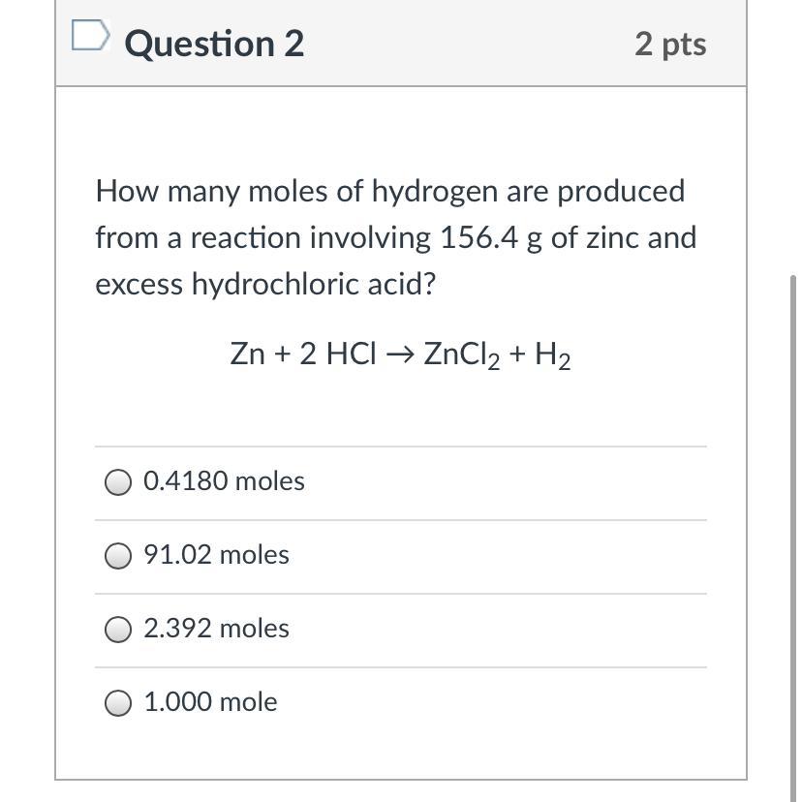Click the reaction arrow in the equation
Image resolution: width=802 pixels, height=802 pixels.
click(400, 355)
